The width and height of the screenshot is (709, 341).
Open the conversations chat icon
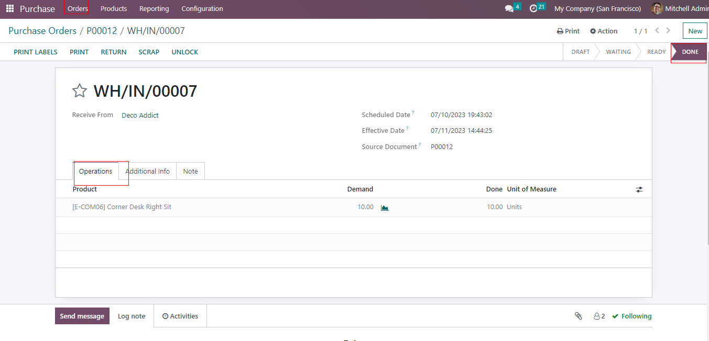[x=509, y=9]
